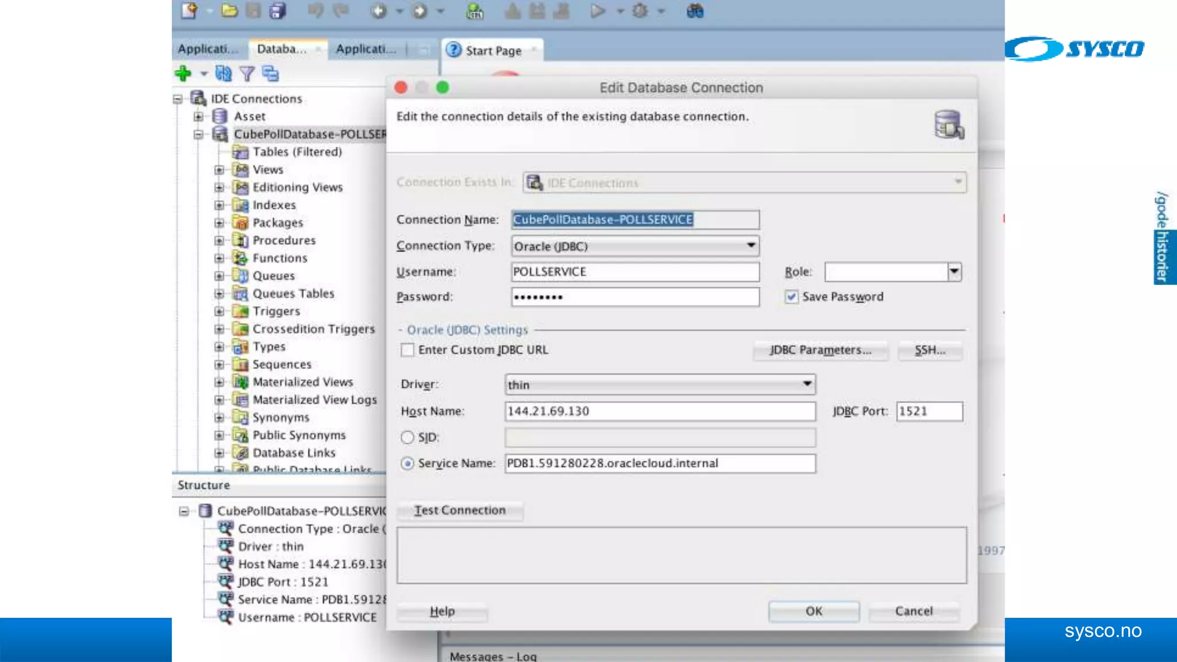Click the binoculars search icon
Screen dimensions: 1177x662
(695, 11)
